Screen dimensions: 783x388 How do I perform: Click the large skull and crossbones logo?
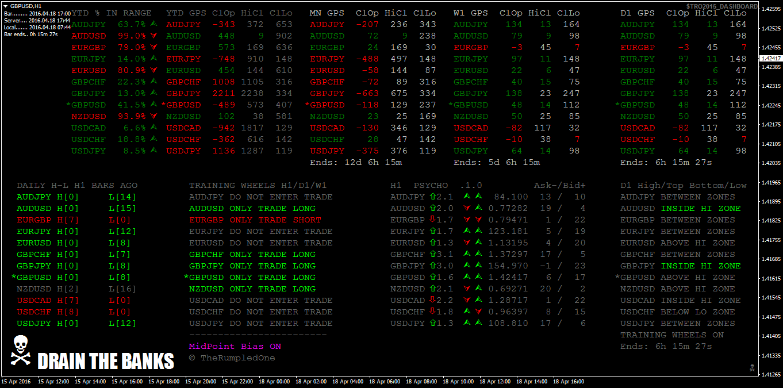click(21, 351)
